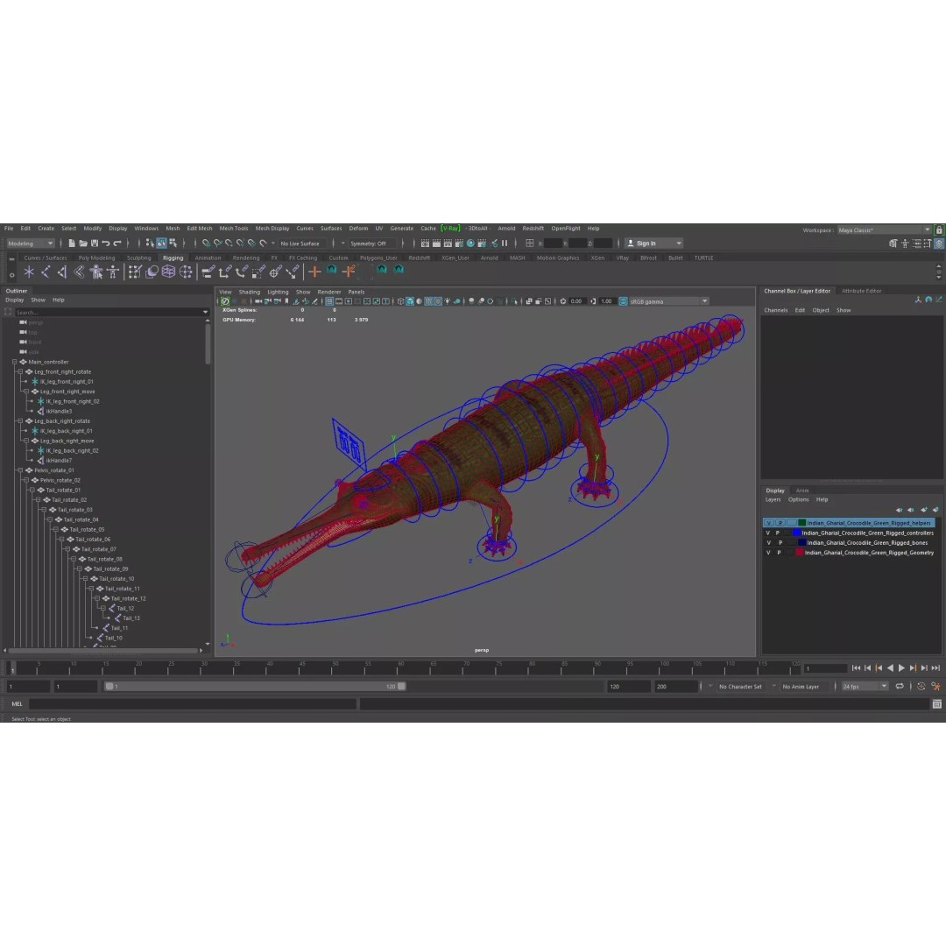Open the Sign In account dropdown
This screenshot has width=946, height=946.
(653, 244)
